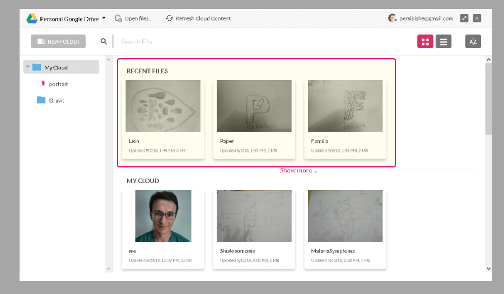This screenshot has height=294, width=504.
Task: Collapse the My Cloud tree arrow
Action: point(27,67)
